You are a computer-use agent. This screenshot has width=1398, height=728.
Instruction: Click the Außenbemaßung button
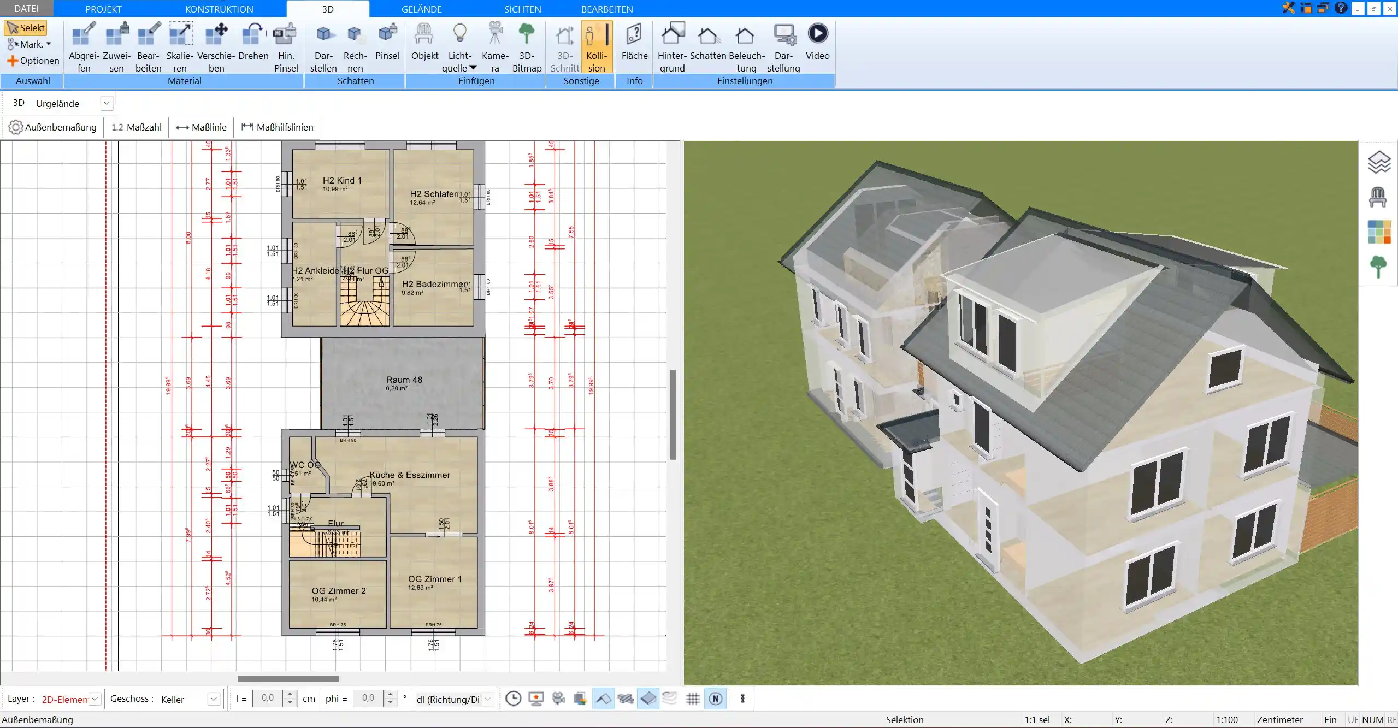pyautogui.click(x=52, y=127)
